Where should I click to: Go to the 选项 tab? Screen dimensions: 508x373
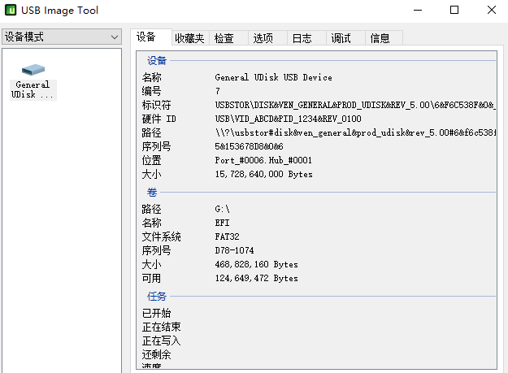(263, 38)
